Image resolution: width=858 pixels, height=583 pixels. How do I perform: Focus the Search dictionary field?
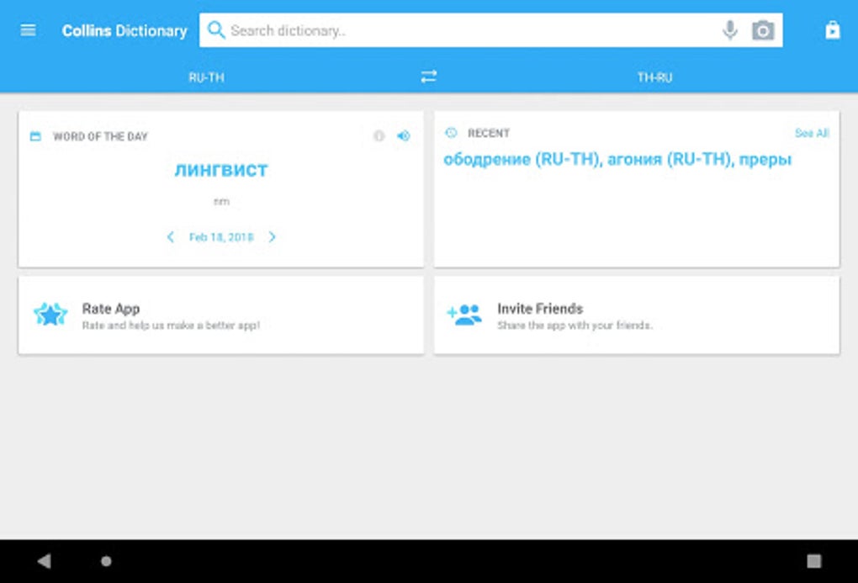point(491,30)
